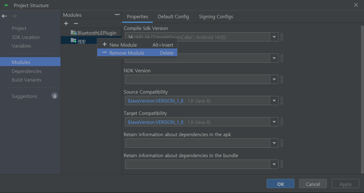Switch to the Properties tab

click(x=137, y=17)
